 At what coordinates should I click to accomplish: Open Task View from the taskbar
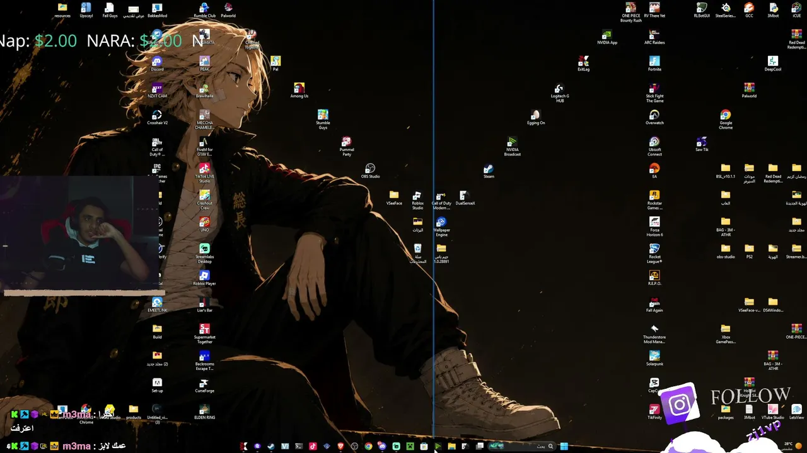click(x=480, y=446)
